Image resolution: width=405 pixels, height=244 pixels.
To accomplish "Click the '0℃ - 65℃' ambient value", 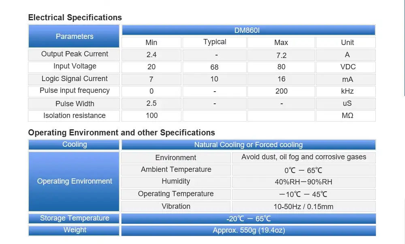I will [x=304, y=170].
